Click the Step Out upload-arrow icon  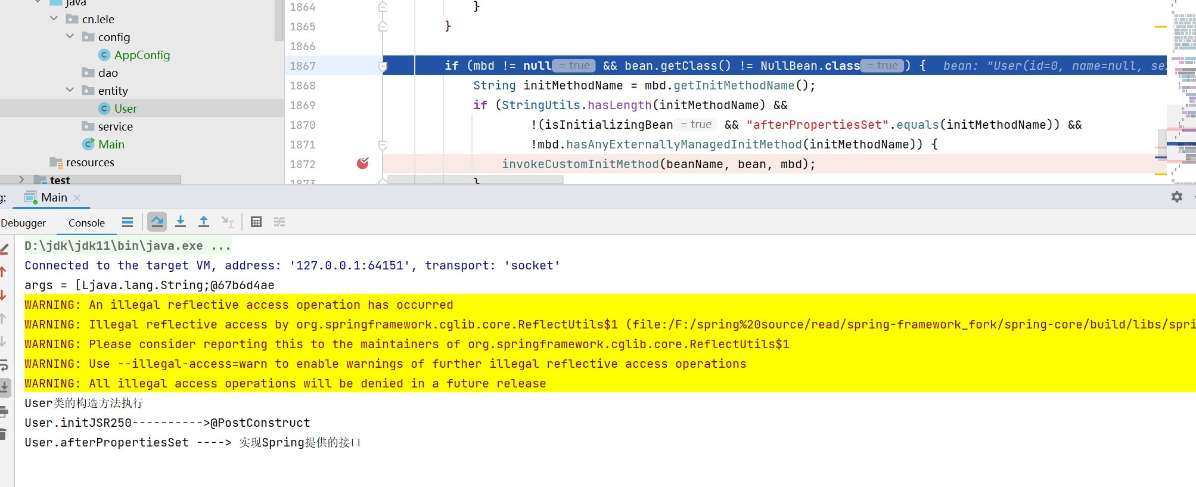204,222
